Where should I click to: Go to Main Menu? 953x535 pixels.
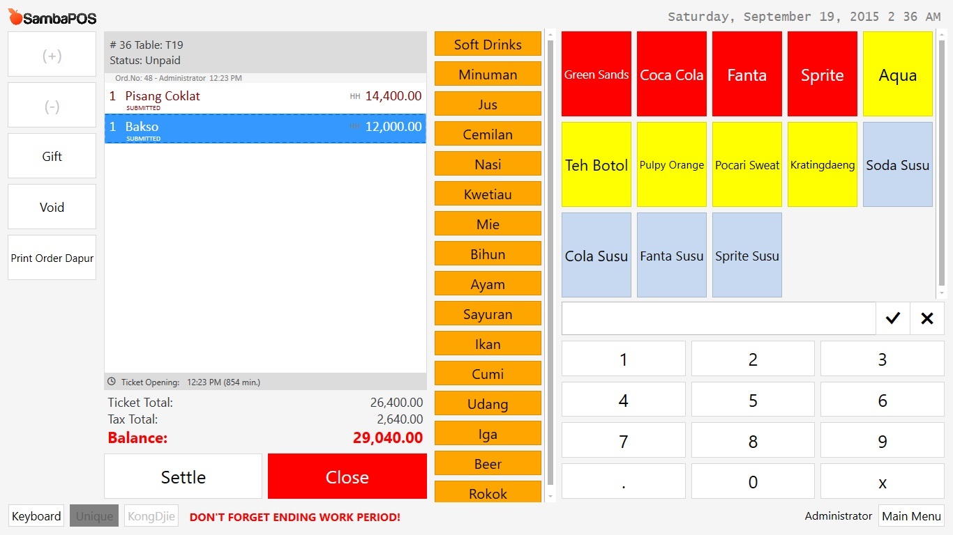[911, 516]
